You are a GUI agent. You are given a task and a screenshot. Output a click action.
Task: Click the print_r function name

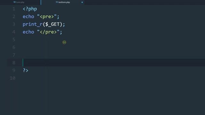point(33,24)
